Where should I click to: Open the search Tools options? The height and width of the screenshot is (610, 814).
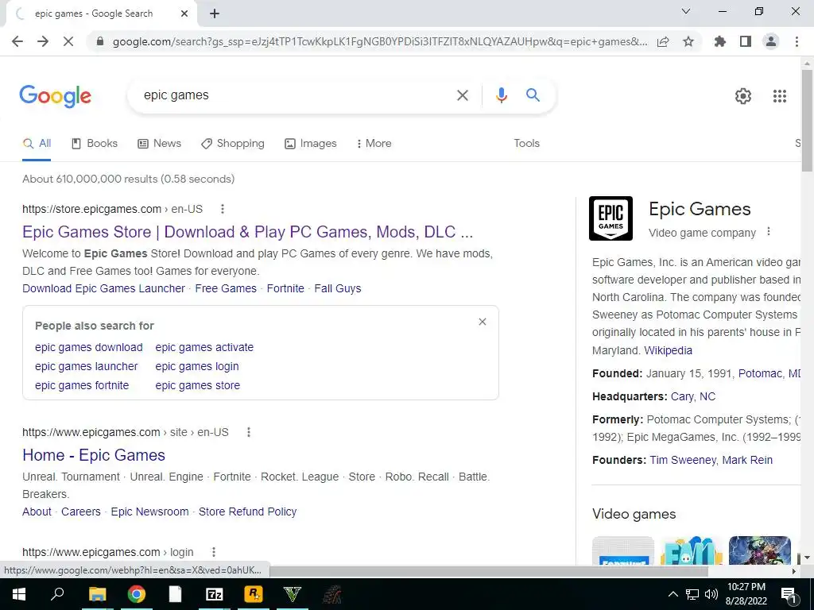(526, 144)
